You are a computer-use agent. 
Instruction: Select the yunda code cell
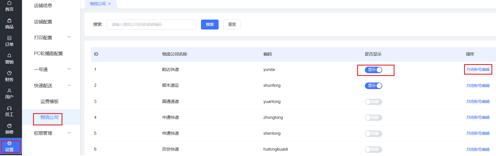[269, 69]
